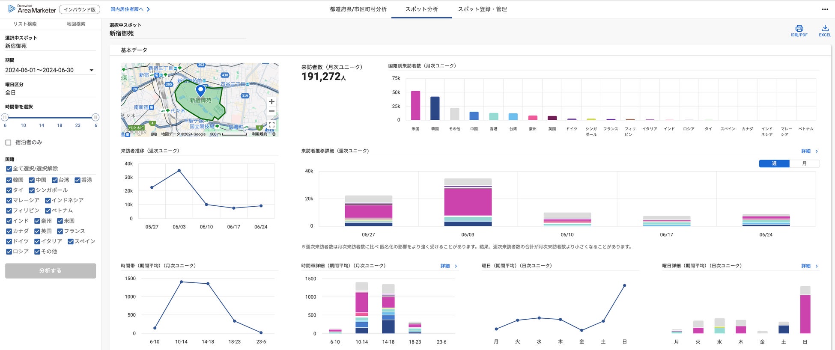The image size is (835, 350).
Task: Toggle 全て選択/選択解除 checkbox
Action: [9, 169]
